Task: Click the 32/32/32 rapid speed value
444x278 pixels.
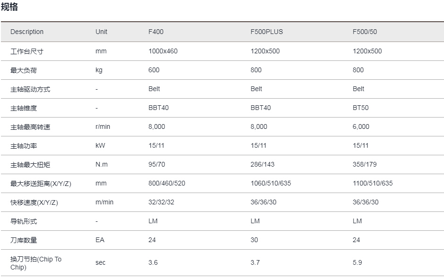Action: [x=161, y=202]
